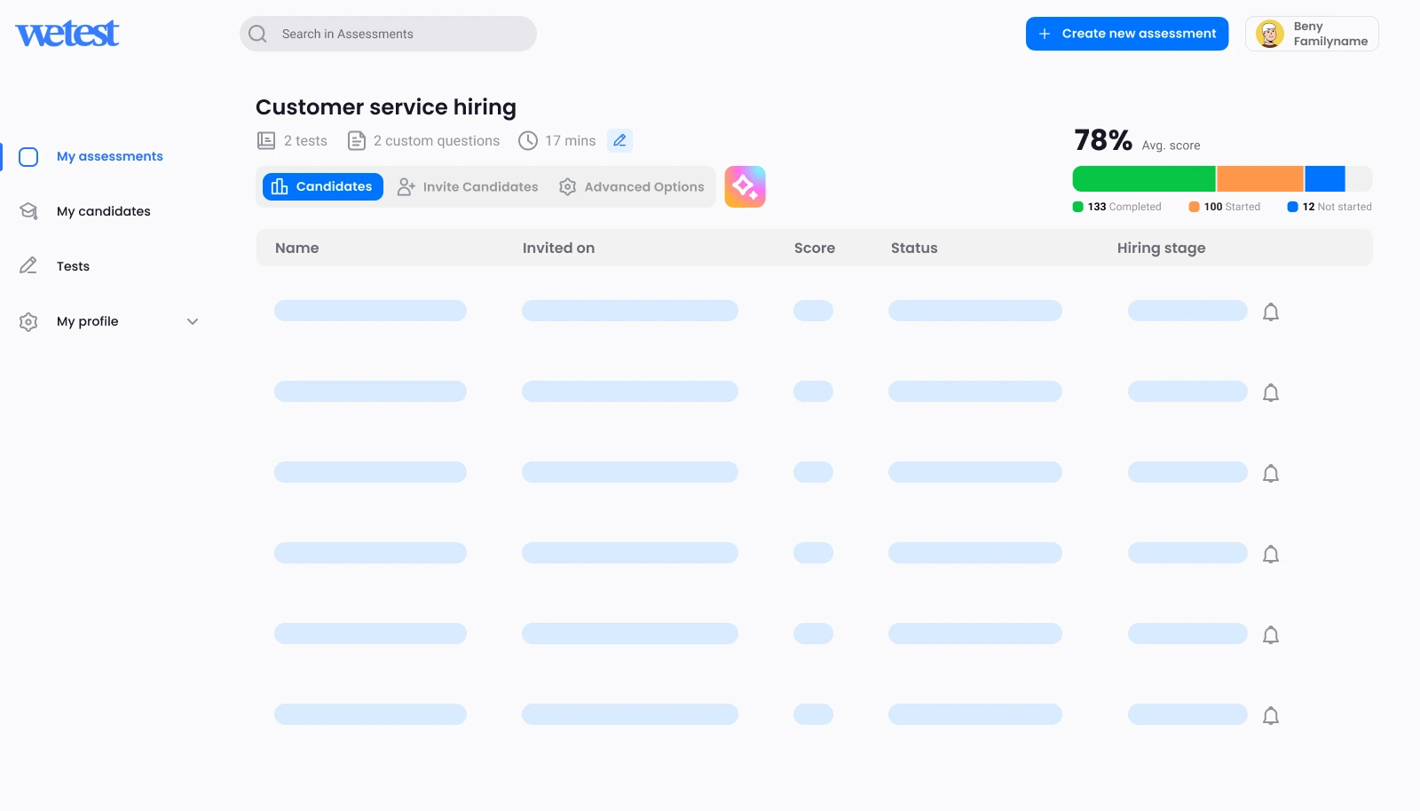Image resolution: width=1420 pixels, height=811 pixels.
Task: Click the colorful AI sparkle icon
Action: (745, 186)
